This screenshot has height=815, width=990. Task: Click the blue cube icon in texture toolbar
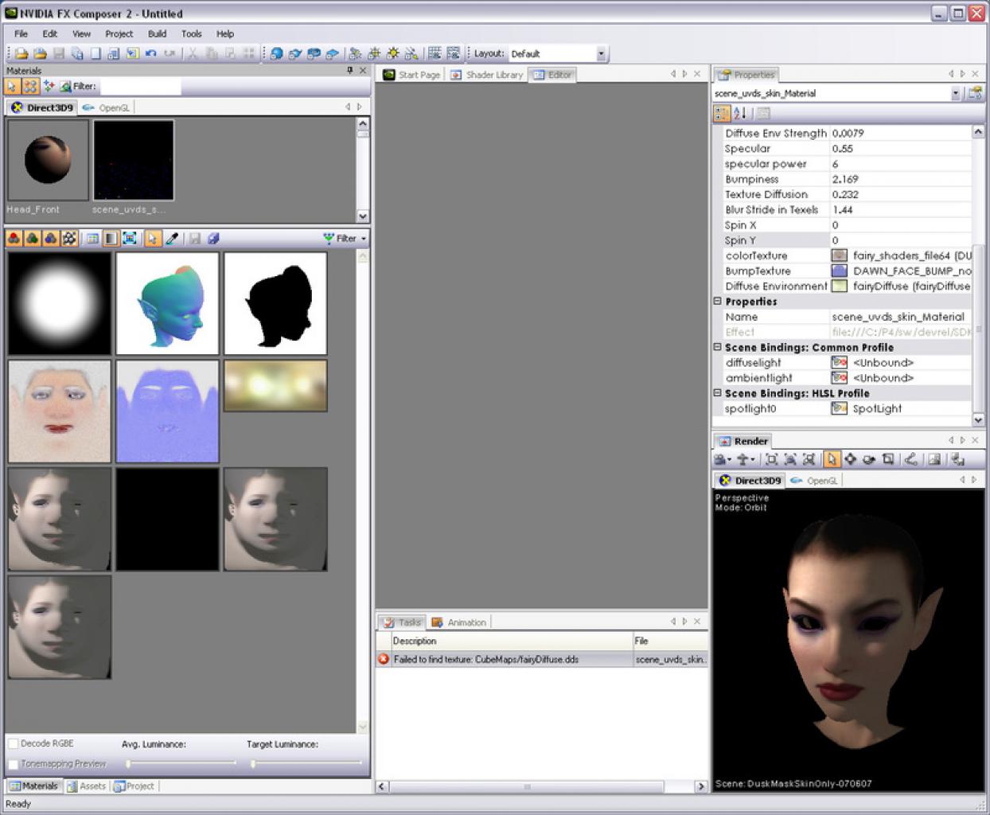[213, 238]
